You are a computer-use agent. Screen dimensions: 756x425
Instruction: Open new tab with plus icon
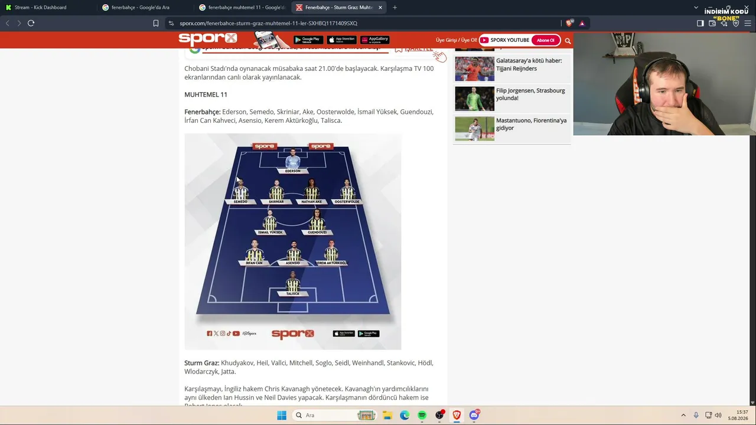point(395,8)
